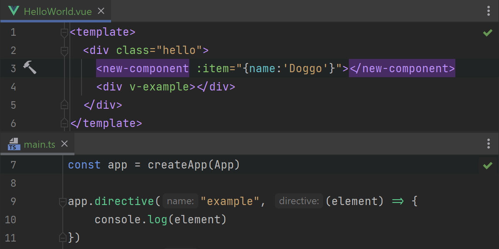This screenshot has width=499, height=249.
Task: Collapse the template block at line 1
Action: pos(64,32)
